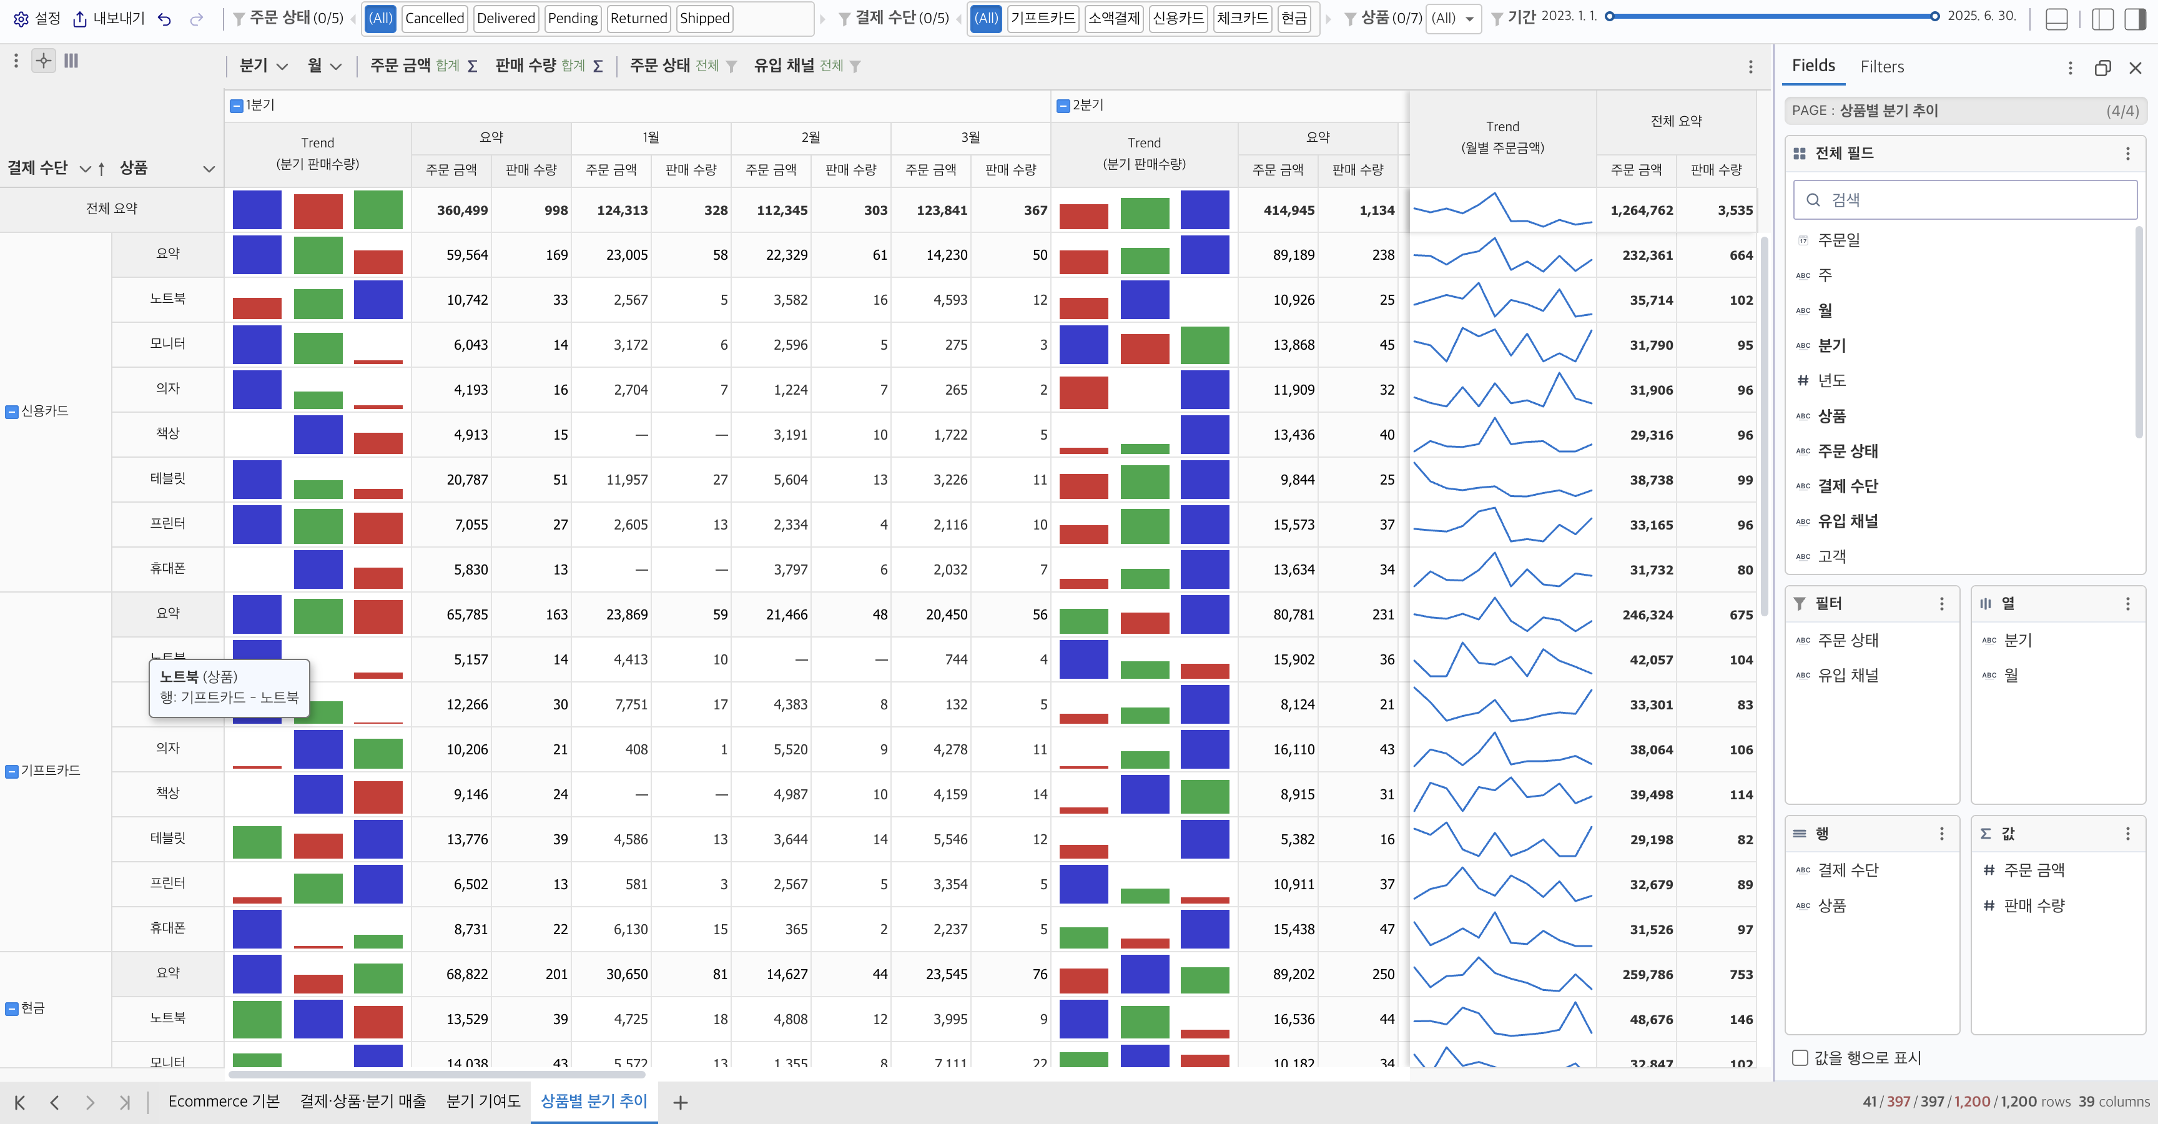Open grid options three-dot menu at top left
The width and height of the screenshot is (2158, 1124).
(16, 61)
